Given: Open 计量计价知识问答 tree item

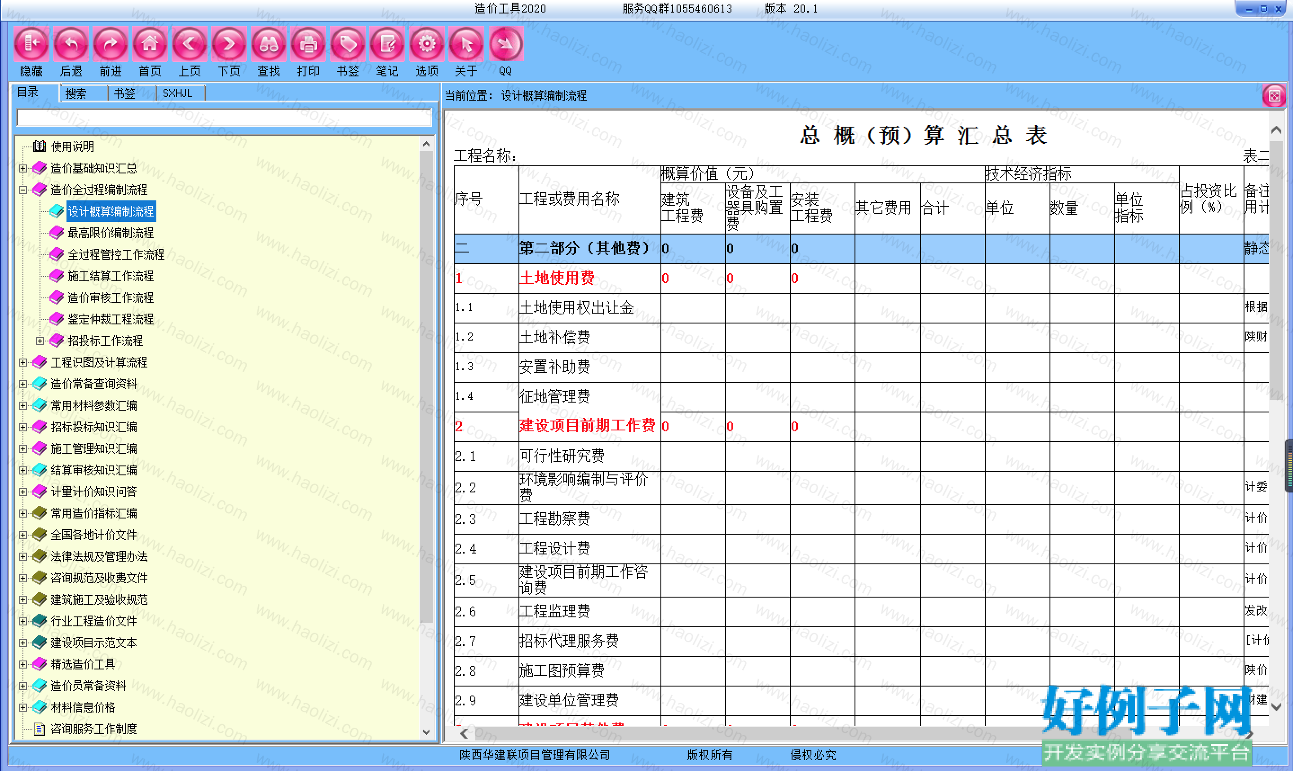Looking at the screenshot, I should [94, 492].
